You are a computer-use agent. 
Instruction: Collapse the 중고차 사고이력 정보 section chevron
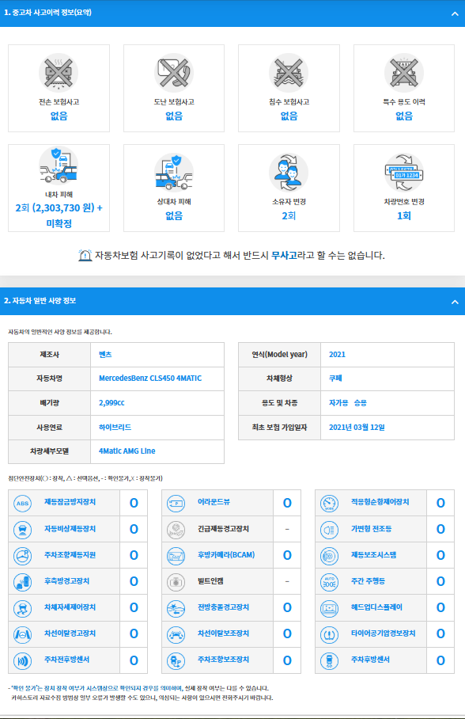point(455,13)
